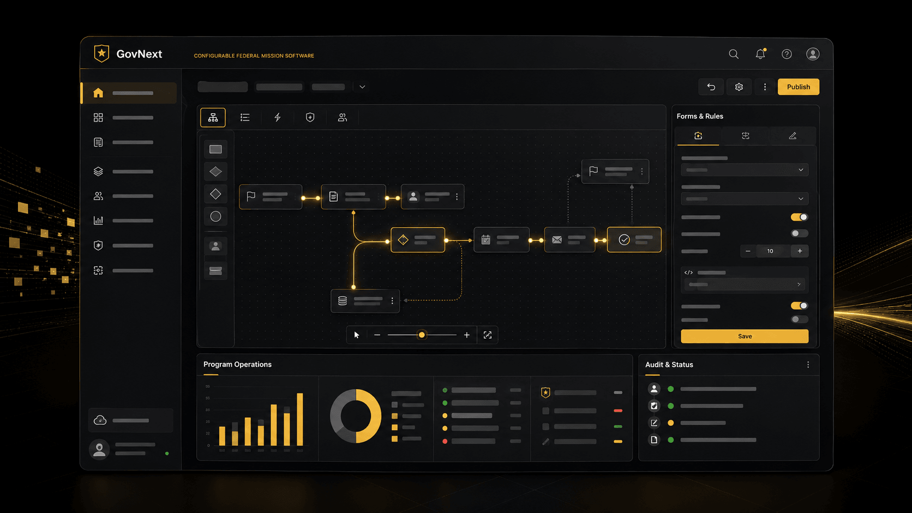Expand the first dropdown in Forms & Rules
The image size is (912, 513).
[745, 170]
